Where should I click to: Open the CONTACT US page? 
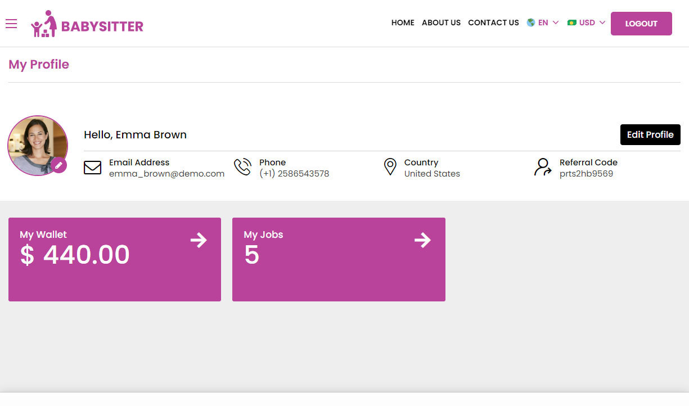(x=493, y=22)
